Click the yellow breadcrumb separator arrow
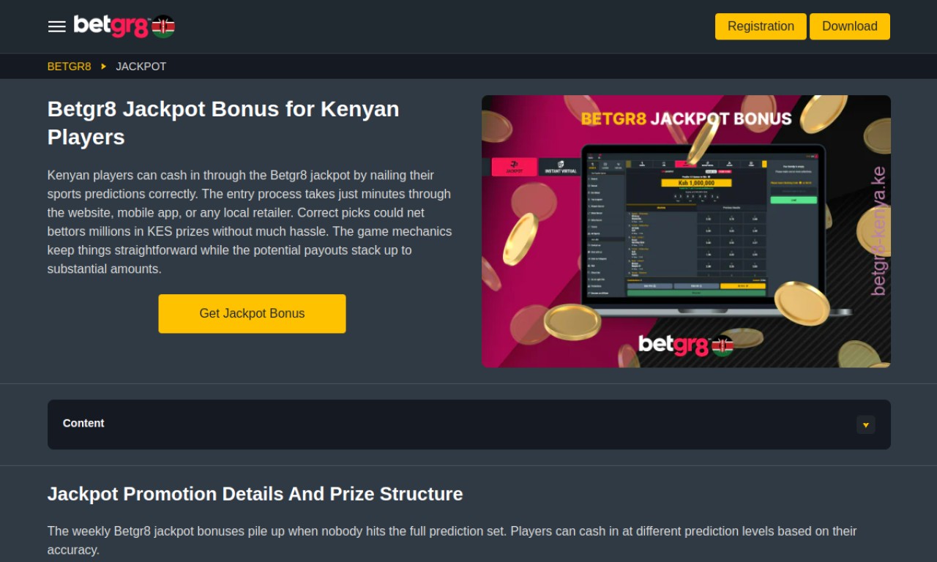This screenshot has height=562, width=937. click(103, 67)
